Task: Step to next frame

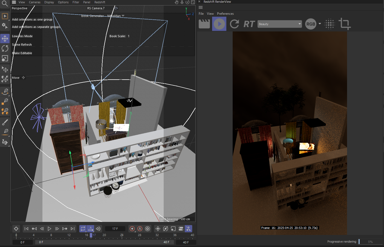Action: click(57, 229)
